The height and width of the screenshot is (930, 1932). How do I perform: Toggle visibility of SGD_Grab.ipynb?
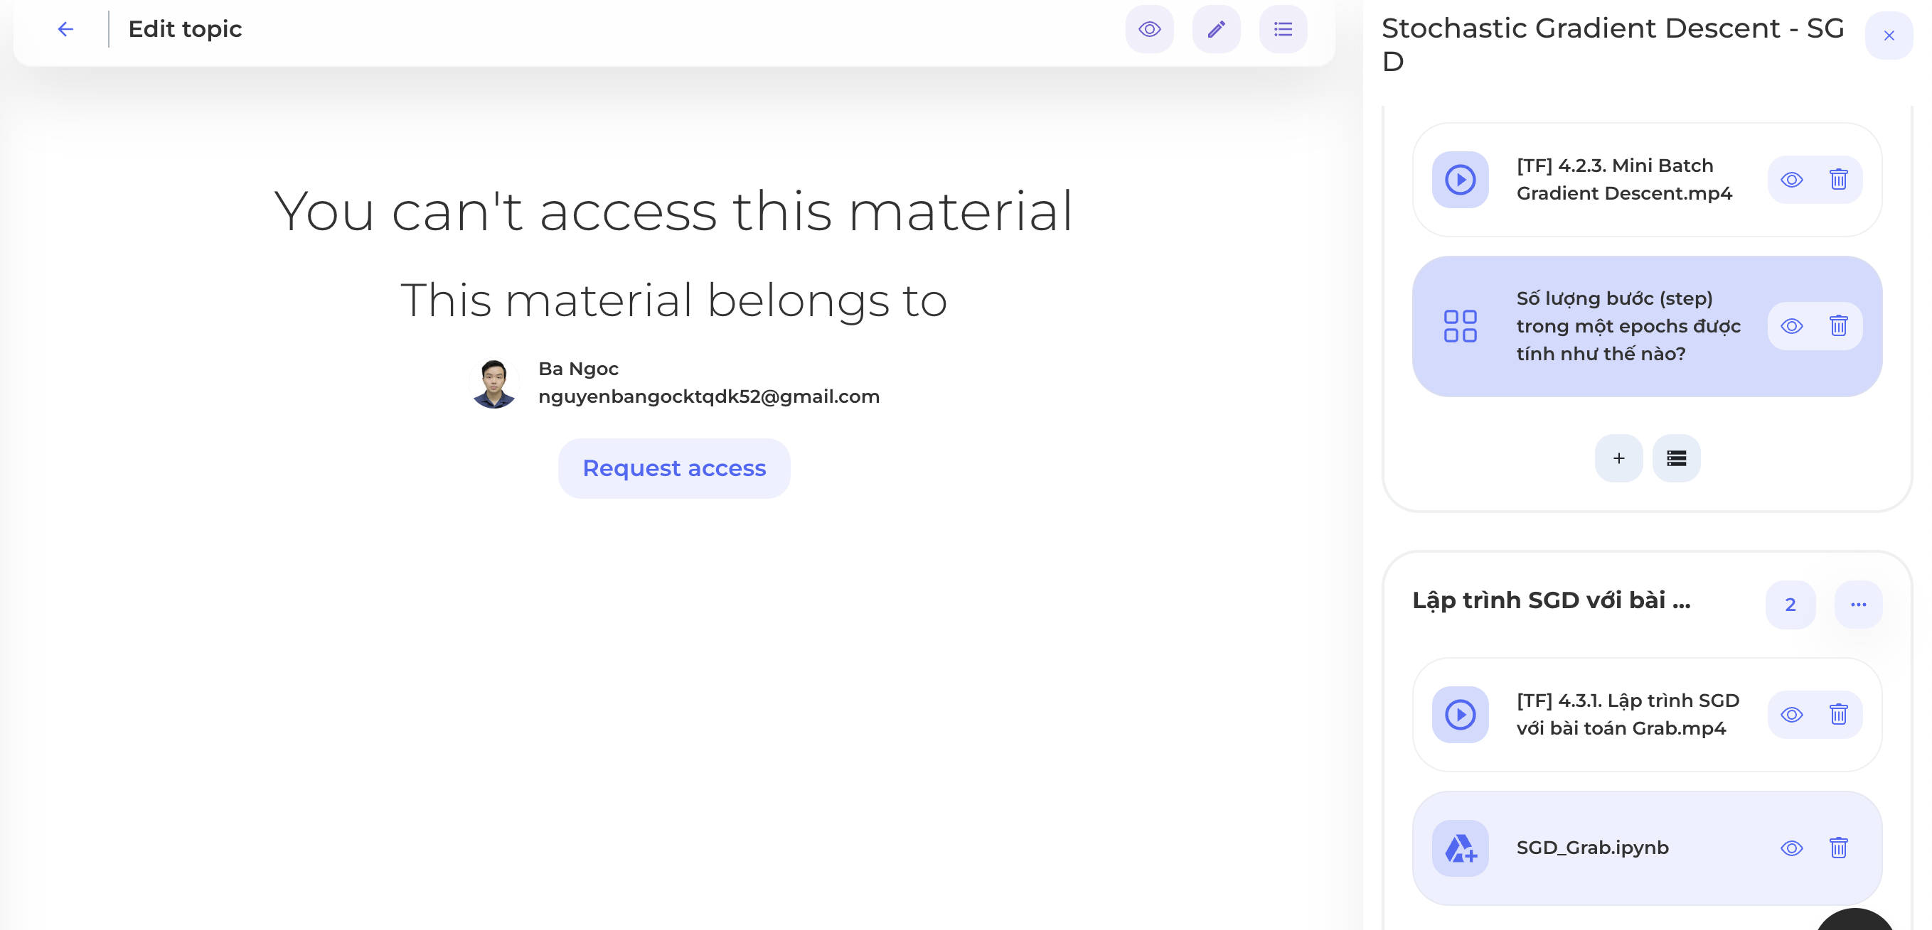(x=1791, y=848)
